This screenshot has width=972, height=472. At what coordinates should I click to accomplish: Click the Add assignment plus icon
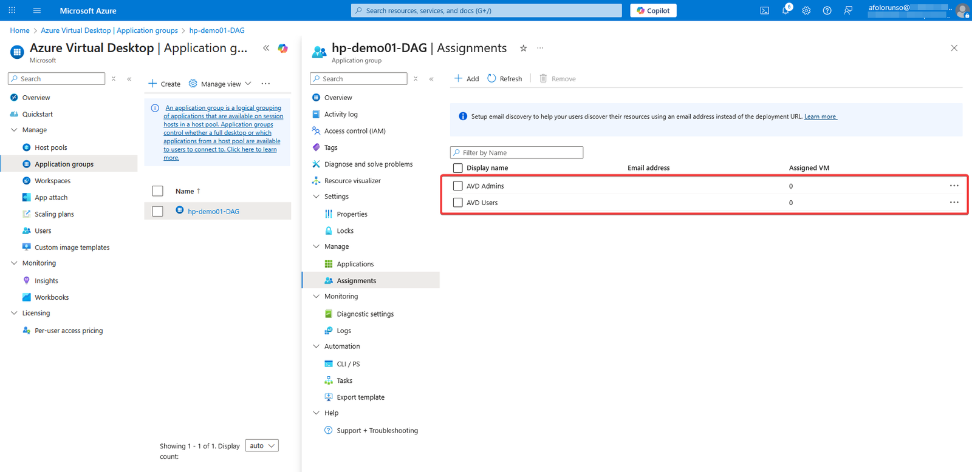tap(459, 78)
